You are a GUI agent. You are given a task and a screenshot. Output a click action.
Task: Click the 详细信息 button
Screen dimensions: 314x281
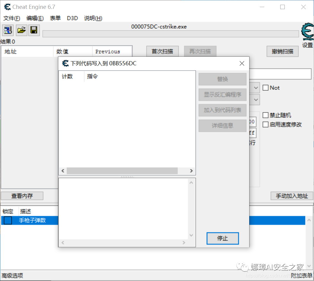pyautogui.click(x=223, y=126)
